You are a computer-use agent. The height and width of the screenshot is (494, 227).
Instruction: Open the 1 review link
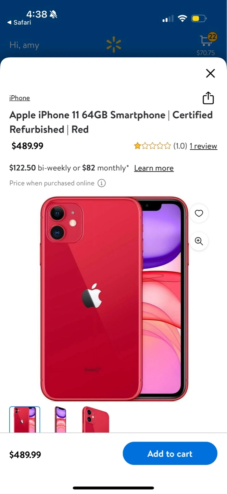[x=203, y=146]
